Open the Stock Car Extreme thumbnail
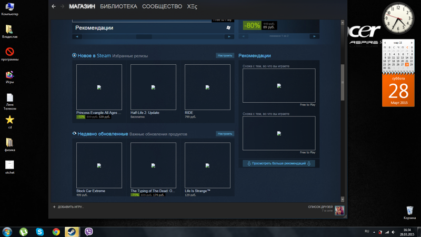The image size is (421, 237). coord(99,165)
